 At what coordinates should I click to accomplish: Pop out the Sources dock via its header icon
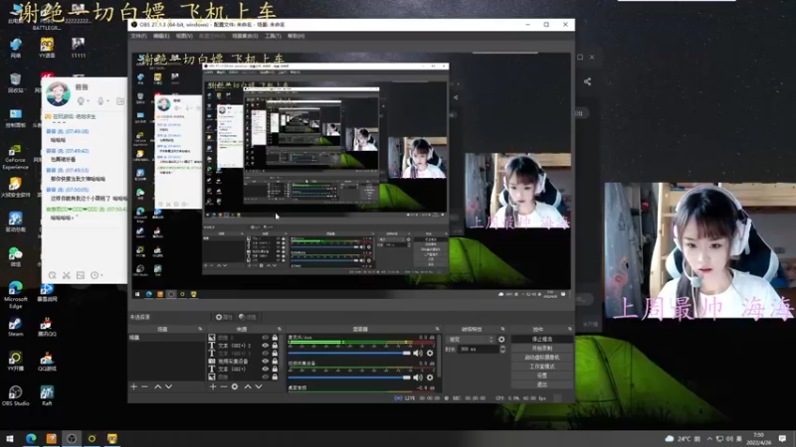coord(280,329)
